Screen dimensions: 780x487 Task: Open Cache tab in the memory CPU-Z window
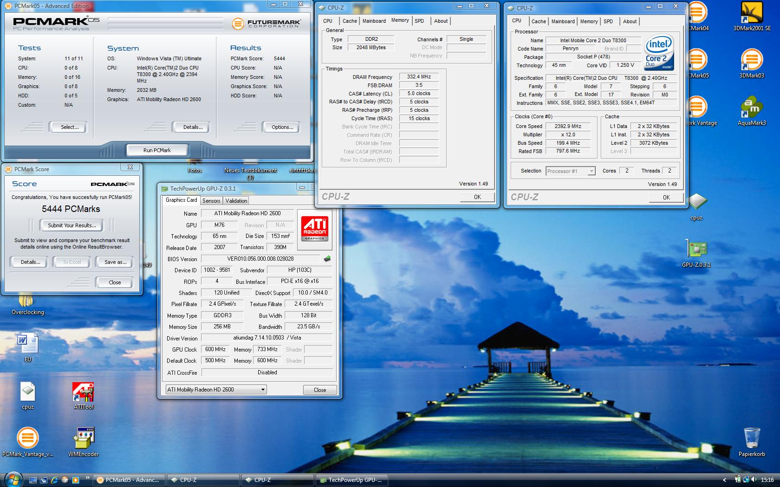coord(350,21)
